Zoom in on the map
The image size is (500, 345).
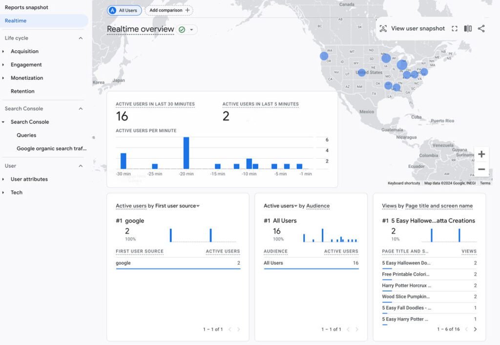(x=481, y=154)
